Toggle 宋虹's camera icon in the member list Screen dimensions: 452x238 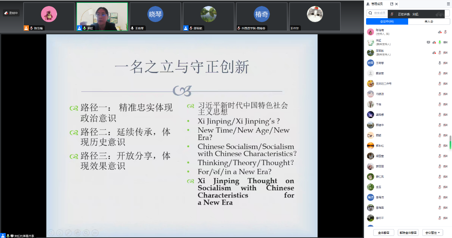tap(445, 42)
